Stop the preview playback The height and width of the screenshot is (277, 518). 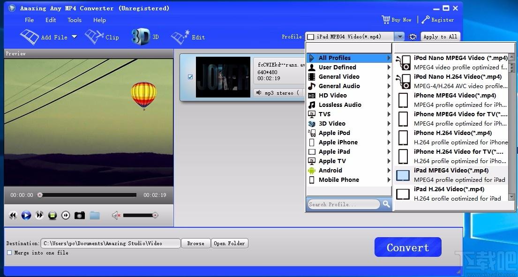tap(52, 216)
